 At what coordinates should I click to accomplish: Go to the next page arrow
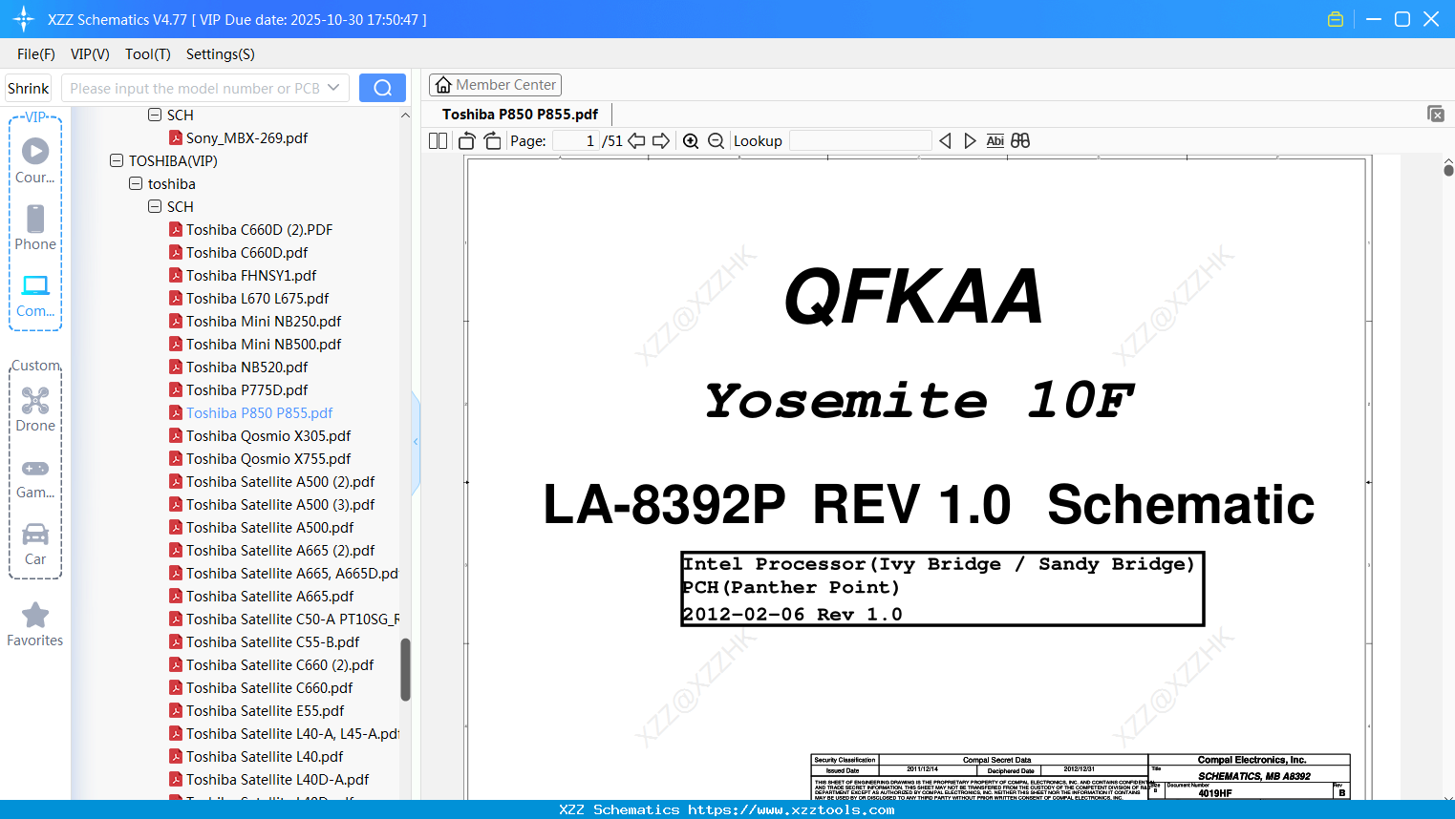click(x=661, y=141)
